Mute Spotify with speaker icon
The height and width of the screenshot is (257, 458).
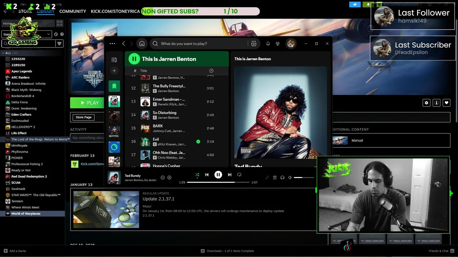click(x=290, y=177)
